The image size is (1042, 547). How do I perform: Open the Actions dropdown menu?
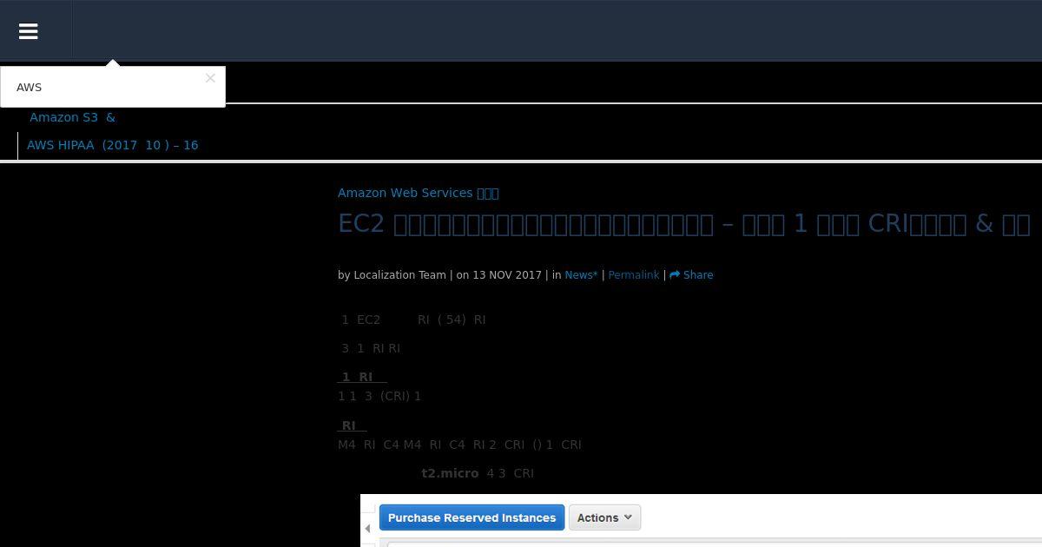click(604, 517)
